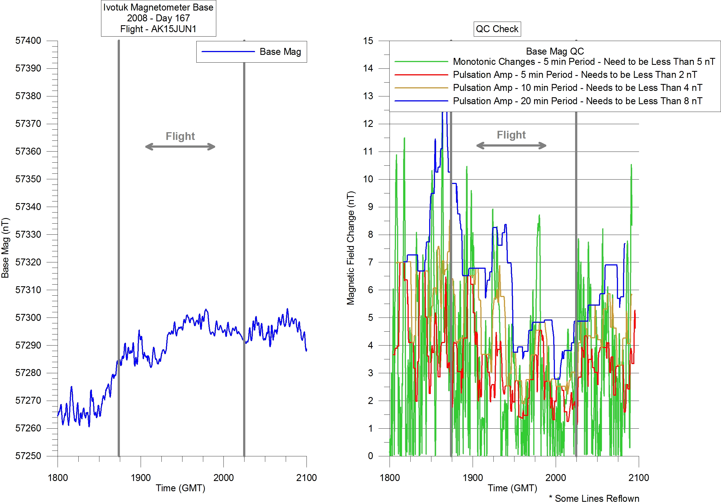Click the 57400 tick label on left axis
This screenshot has height=504, width=721.
click(x=28, y=40)
